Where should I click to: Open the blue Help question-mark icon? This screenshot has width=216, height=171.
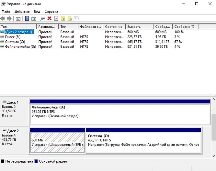pos(27,18)
